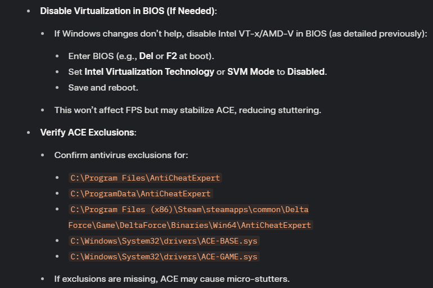Click the "Save and reboot." bullet text
Viewport: 433px width, 288px height.
pos(103,88)
